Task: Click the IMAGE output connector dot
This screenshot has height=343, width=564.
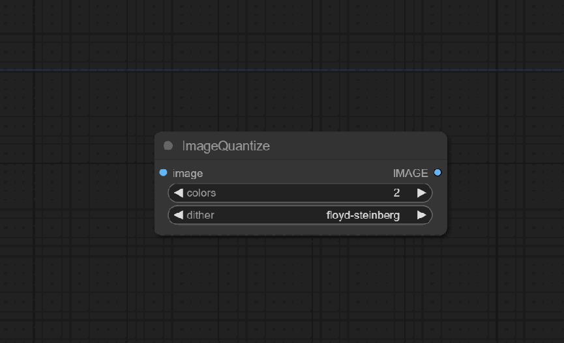Action: 438,172
